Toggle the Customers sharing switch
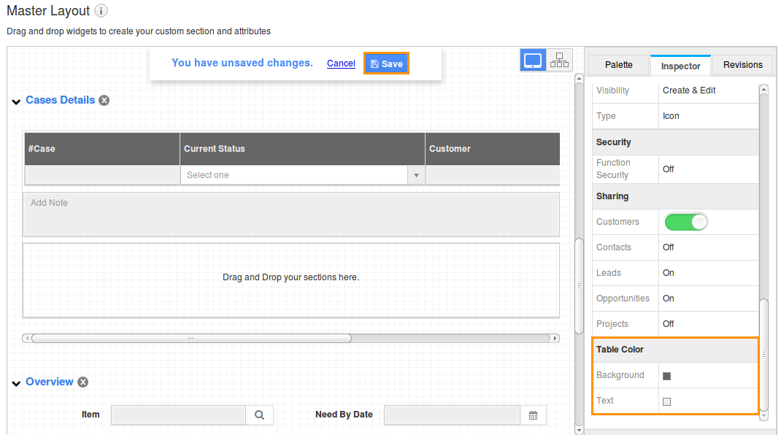 click(x=686, y=222)
